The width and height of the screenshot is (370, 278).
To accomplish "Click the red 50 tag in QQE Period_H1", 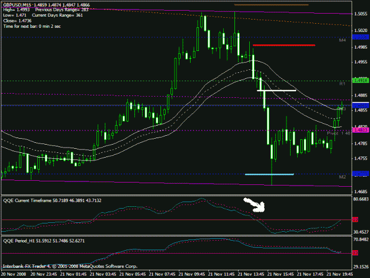I will tap(355, 253).
